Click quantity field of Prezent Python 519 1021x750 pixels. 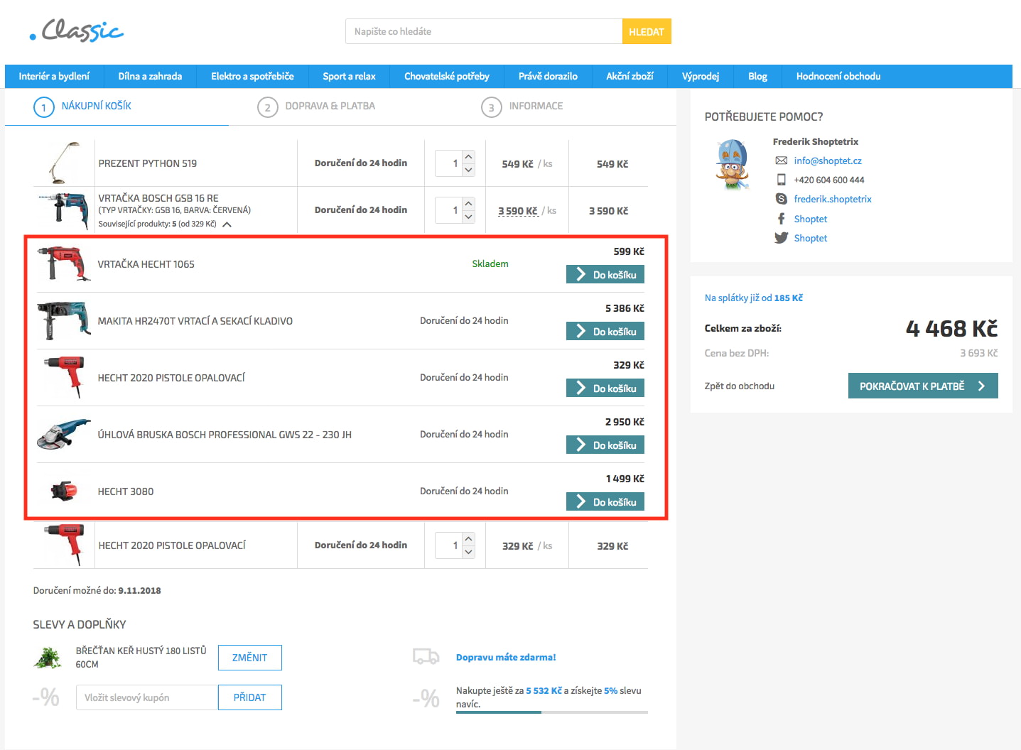tap(448, 163)
